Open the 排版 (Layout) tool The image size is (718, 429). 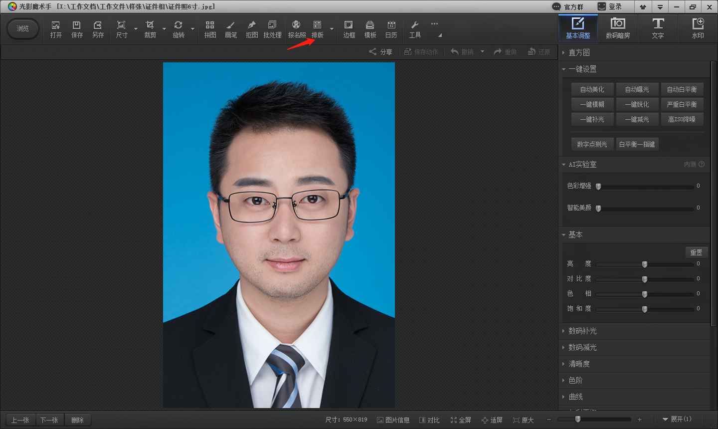(317, 29)
